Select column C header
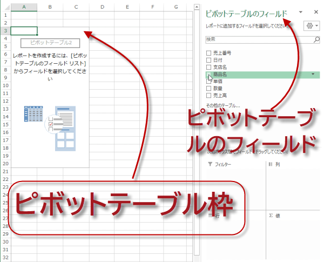The height and width of the screenshot is (262, 324). [x=76, y=7]
